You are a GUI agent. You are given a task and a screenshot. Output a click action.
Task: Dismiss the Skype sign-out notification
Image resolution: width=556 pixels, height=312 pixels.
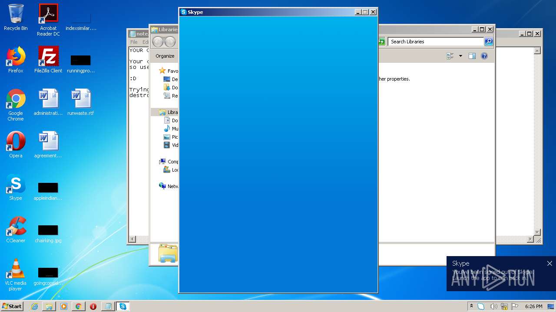click(x=549, y=263)
